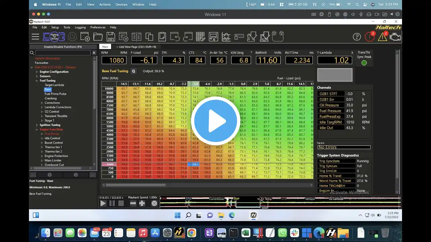Stop the log playback

point(121,203)
